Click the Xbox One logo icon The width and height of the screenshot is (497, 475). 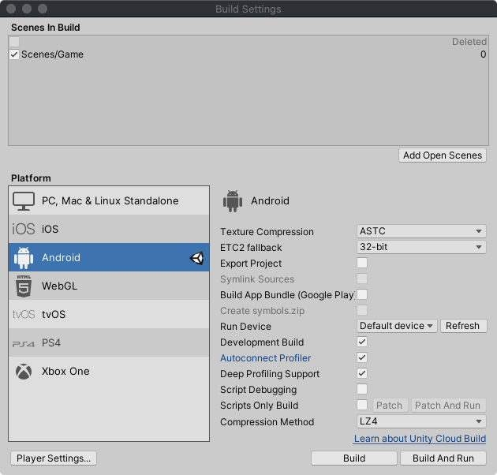pos(24,372)
